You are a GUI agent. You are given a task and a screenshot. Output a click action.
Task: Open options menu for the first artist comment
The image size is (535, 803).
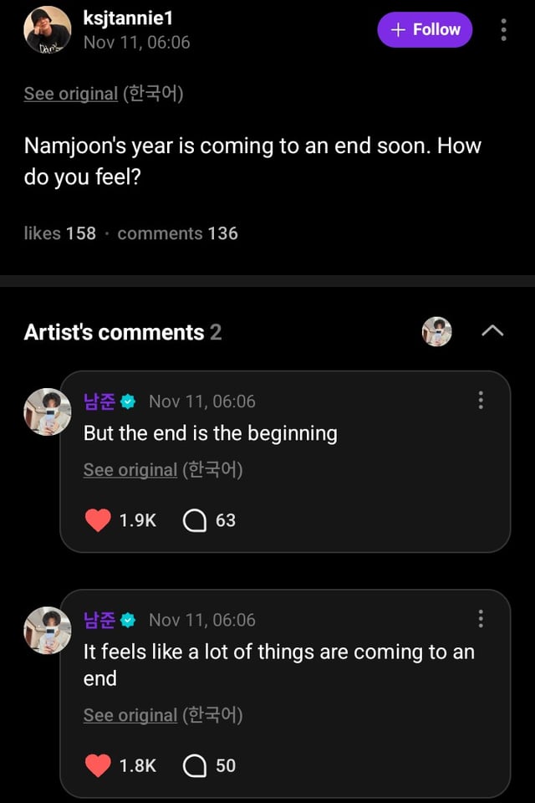(480, 401)
